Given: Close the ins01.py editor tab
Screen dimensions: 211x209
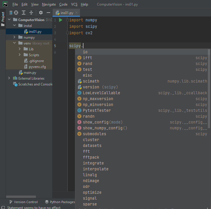Looking at the screenshot, I should pos(76,13).
